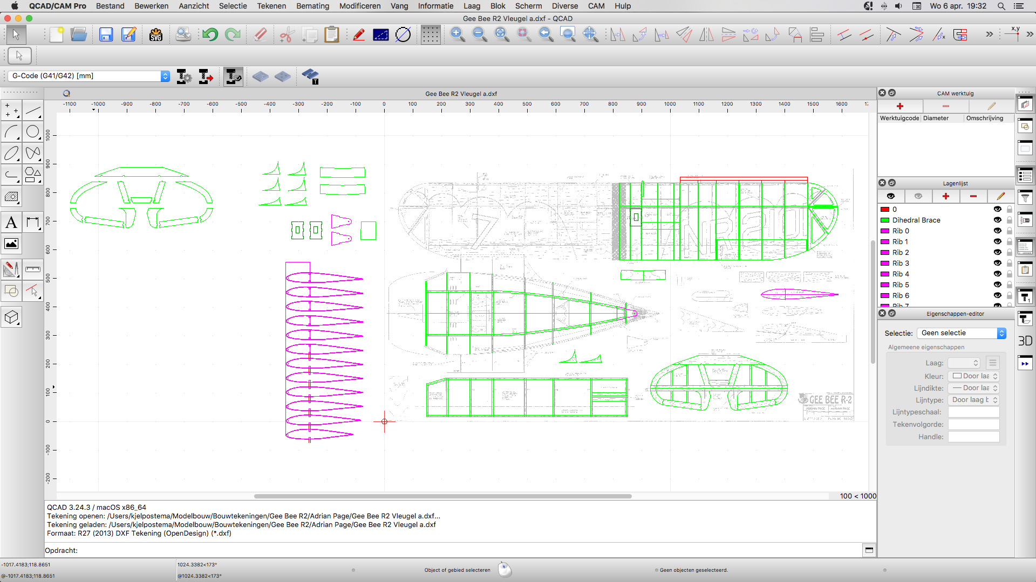This screenshot has width=1036, height=582.
Task: Lock the Rib 4 layer
Action: (1010, 274)
